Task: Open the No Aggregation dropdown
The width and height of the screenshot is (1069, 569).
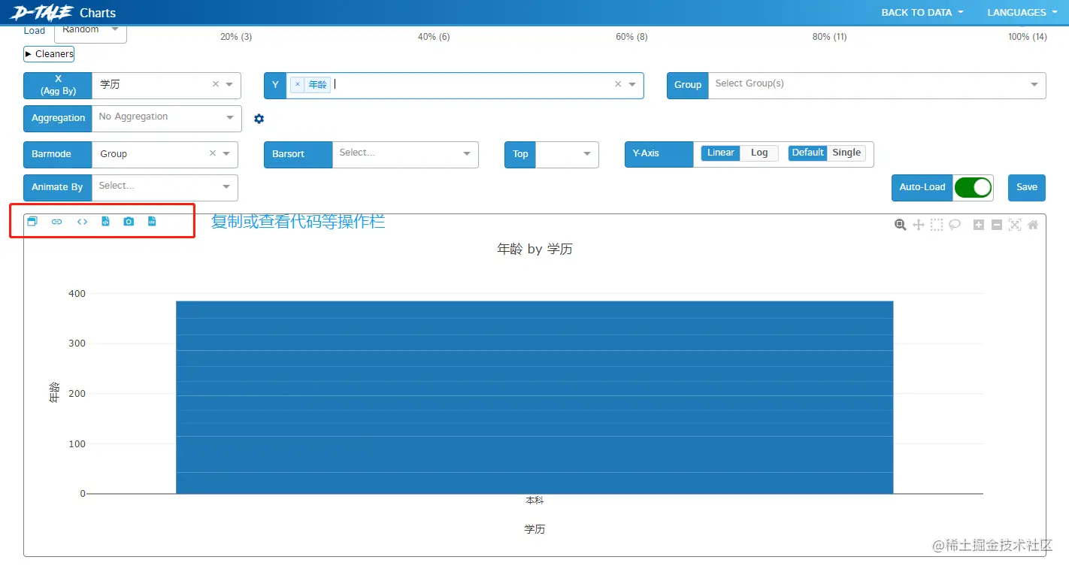Action: (x=167, y=118)
